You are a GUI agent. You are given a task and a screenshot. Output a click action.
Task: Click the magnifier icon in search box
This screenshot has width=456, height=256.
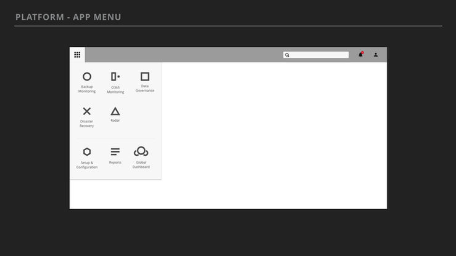pos(287,55)
